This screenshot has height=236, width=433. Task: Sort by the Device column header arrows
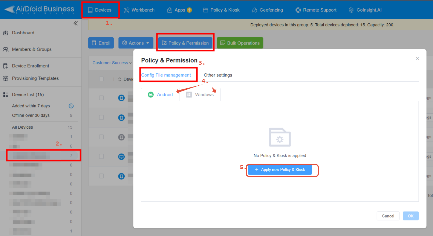(120, 79)
